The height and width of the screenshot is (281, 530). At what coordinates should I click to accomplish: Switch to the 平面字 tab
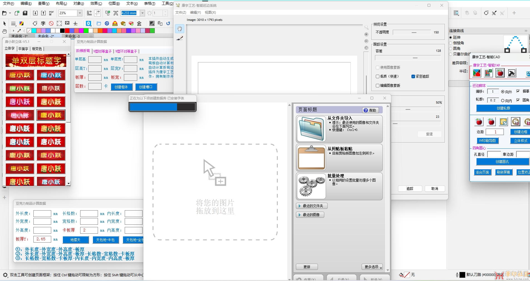pyautogui.click(x=23, y=49)
